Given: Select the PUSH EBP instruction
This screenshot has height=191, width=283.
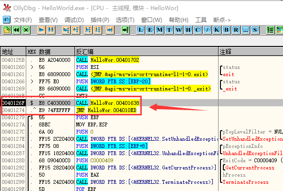Looking at the screenshot, I should coord(87,117).
